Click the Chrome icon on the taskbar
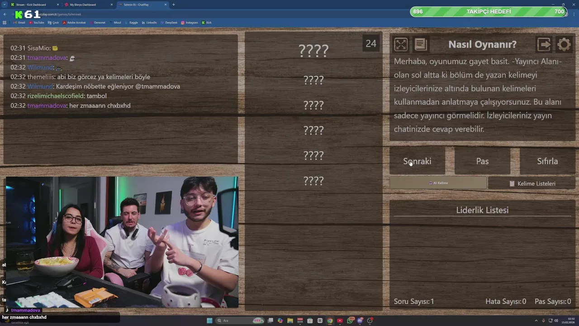Image resolution: width=579 pixels, height=326 pixels. pos(330,321)
